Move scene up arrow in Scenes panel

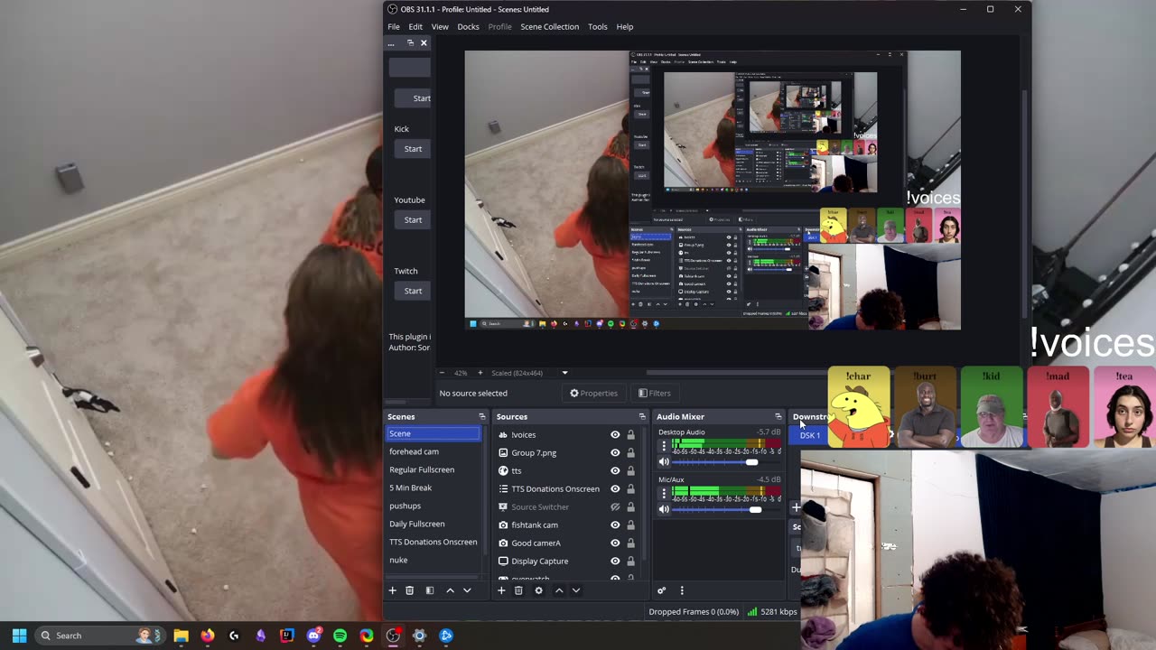[450, 590]
